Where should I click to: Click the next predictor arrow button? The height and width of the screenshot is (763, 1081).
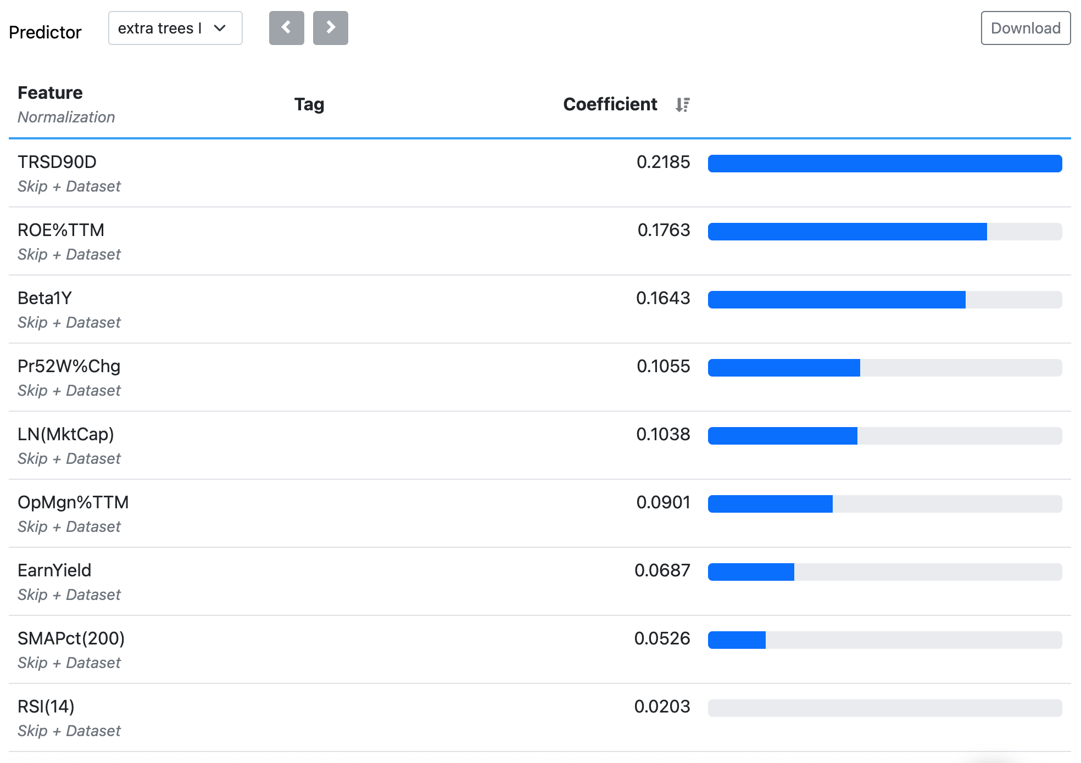[330, 28]
